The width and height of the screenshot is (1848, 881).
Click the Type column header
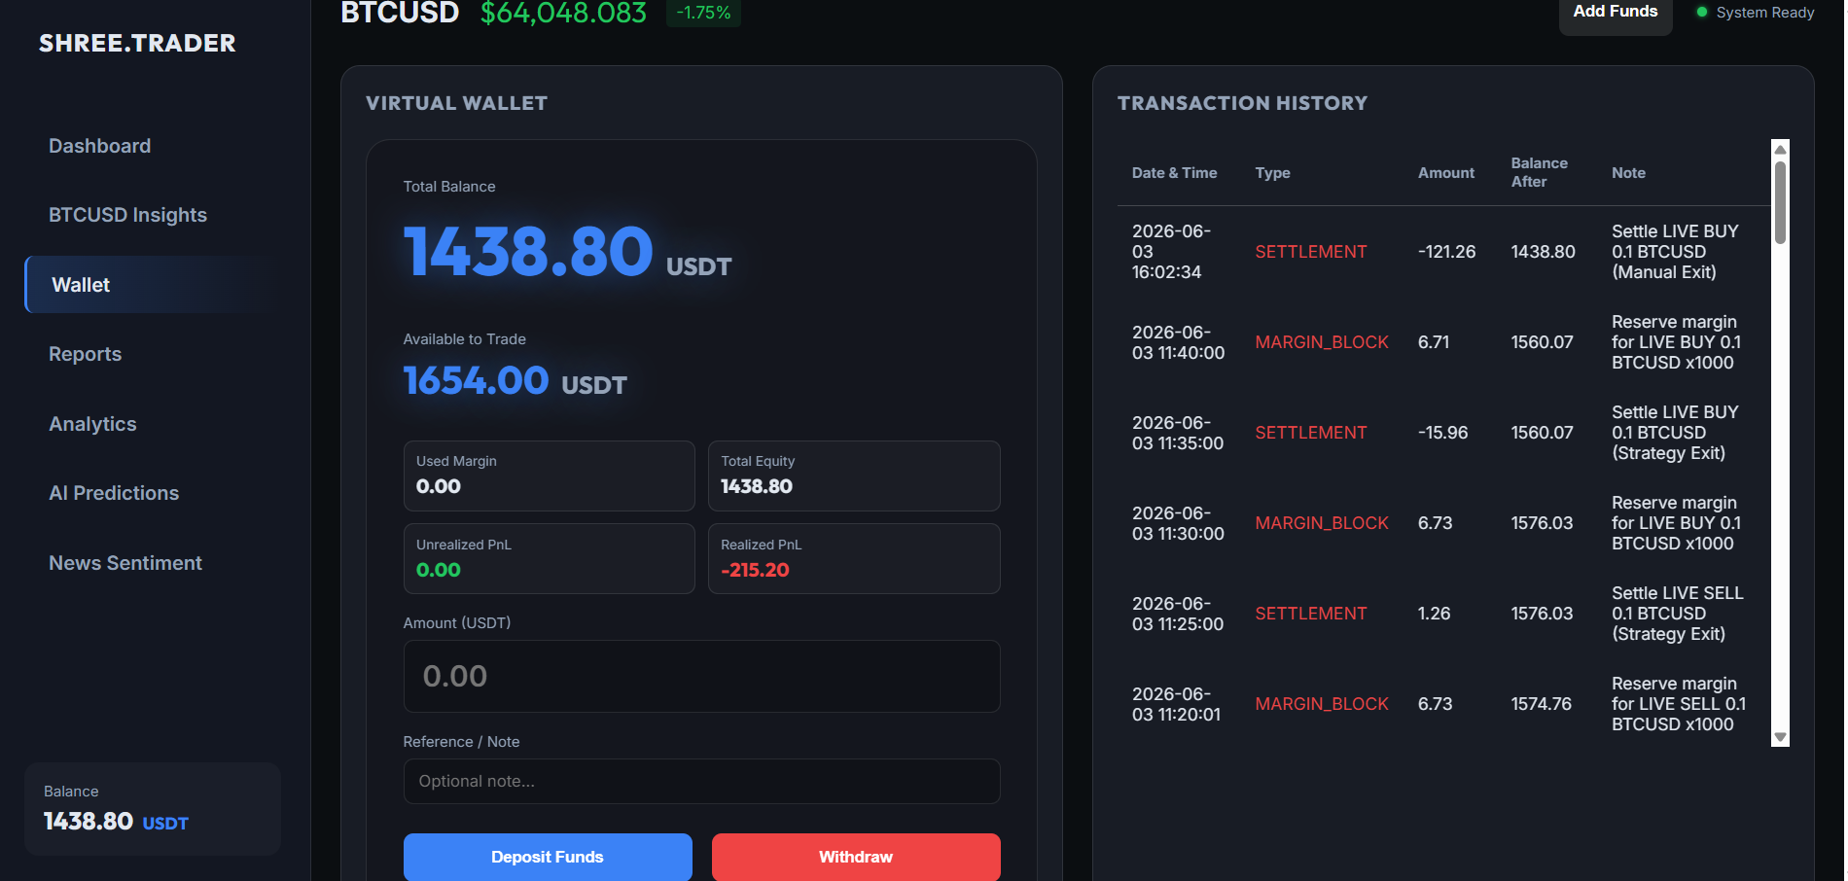tap(1272, 172)
